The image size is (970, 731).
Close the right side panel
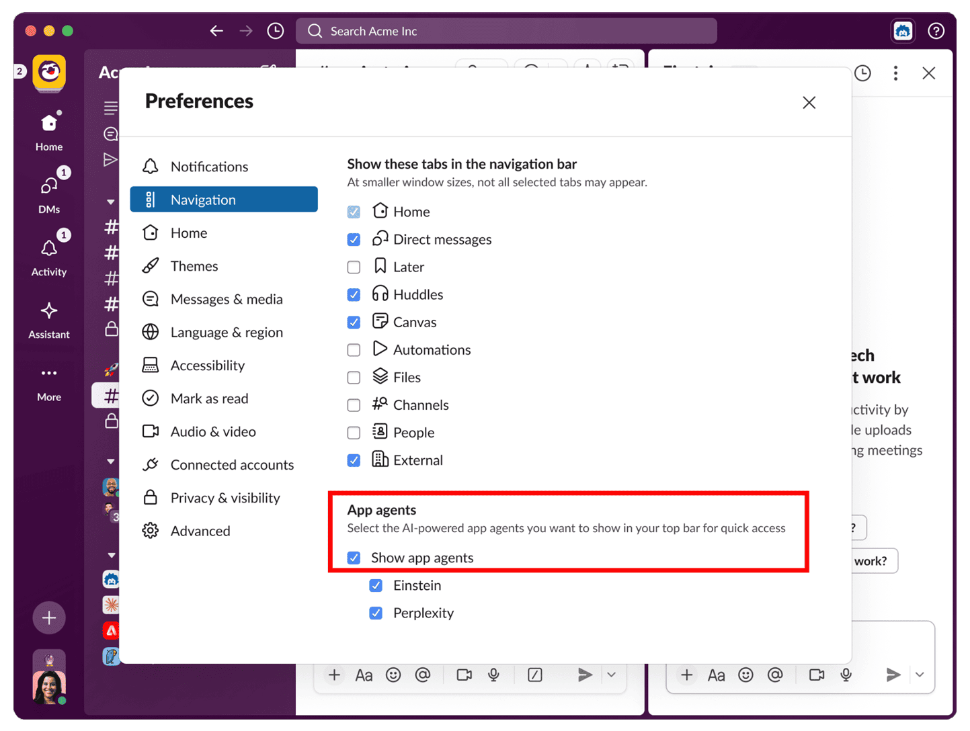(x=929, y=73)
